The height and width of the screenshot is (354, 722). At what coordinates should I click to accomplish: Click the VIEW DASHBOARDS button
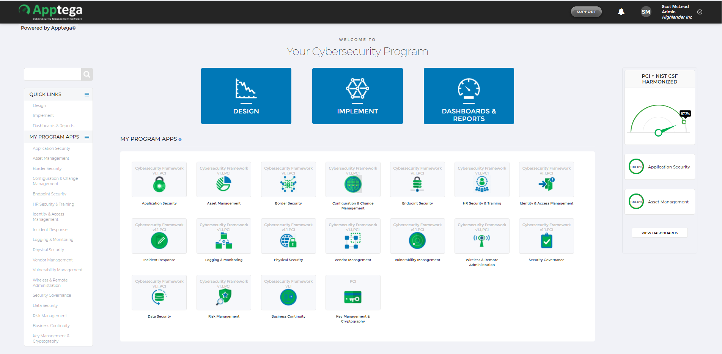coord(659,233)
